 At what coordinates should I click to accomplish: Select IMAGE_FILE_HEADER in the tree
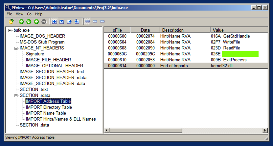(48, 60)
